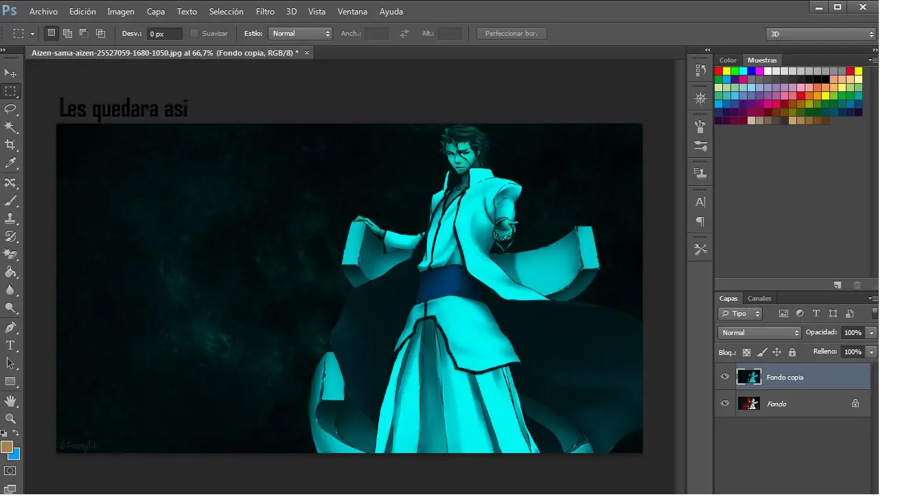Hide the Fondo layer
The image size is (909, 497).
click(x=725, y=404)
